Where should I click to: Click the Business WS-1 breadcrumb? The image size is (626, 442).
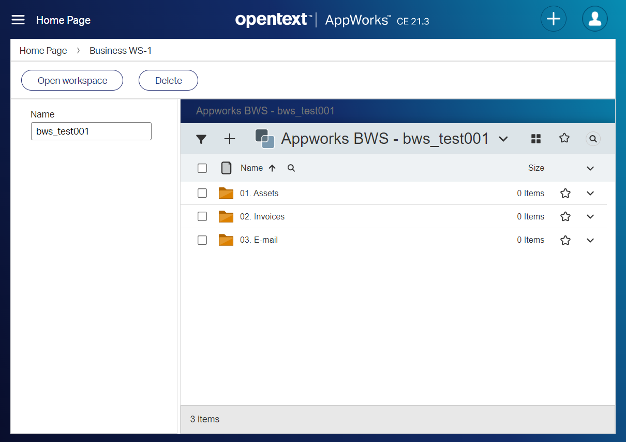pyautogui.click(x=121, y=51)
